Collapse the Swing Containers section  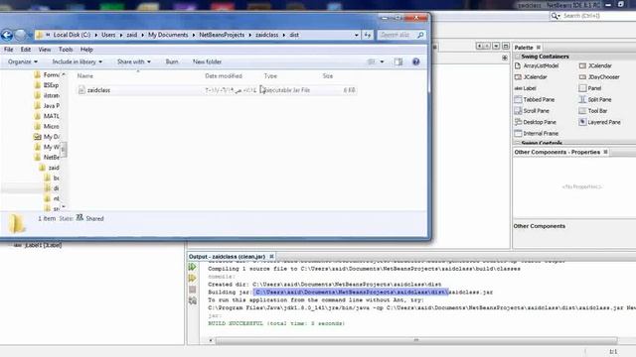517,57
